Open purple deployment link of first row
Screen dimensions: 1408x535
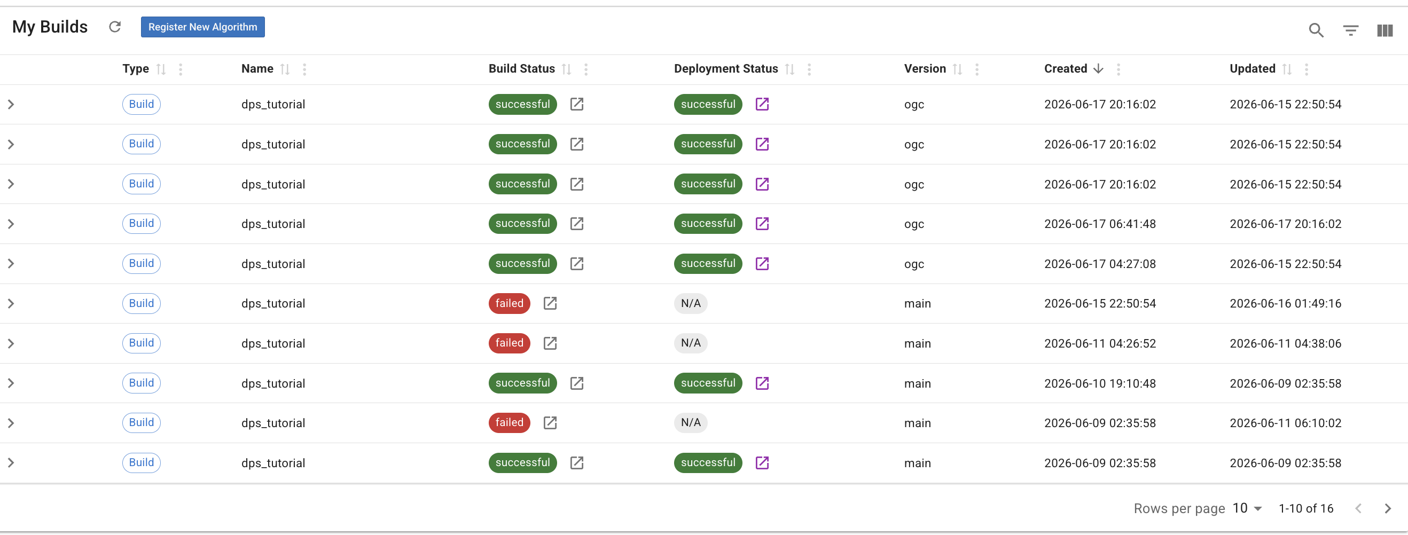pos(762,104)
